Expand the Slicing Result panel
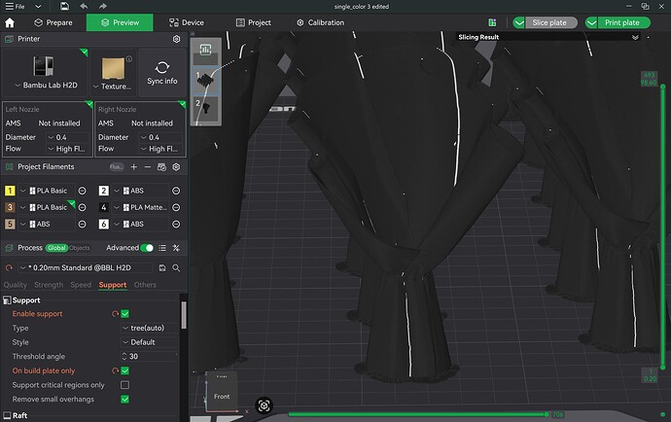 [x=635, y=37]
